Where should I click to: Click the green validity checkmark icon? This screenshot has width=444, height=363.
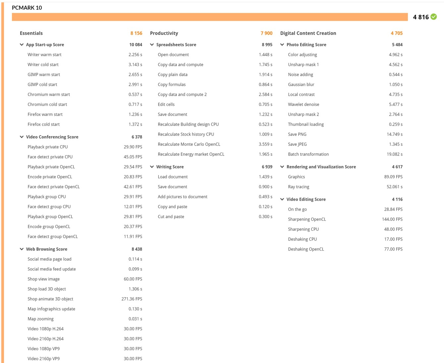click(x=434, y=17)
